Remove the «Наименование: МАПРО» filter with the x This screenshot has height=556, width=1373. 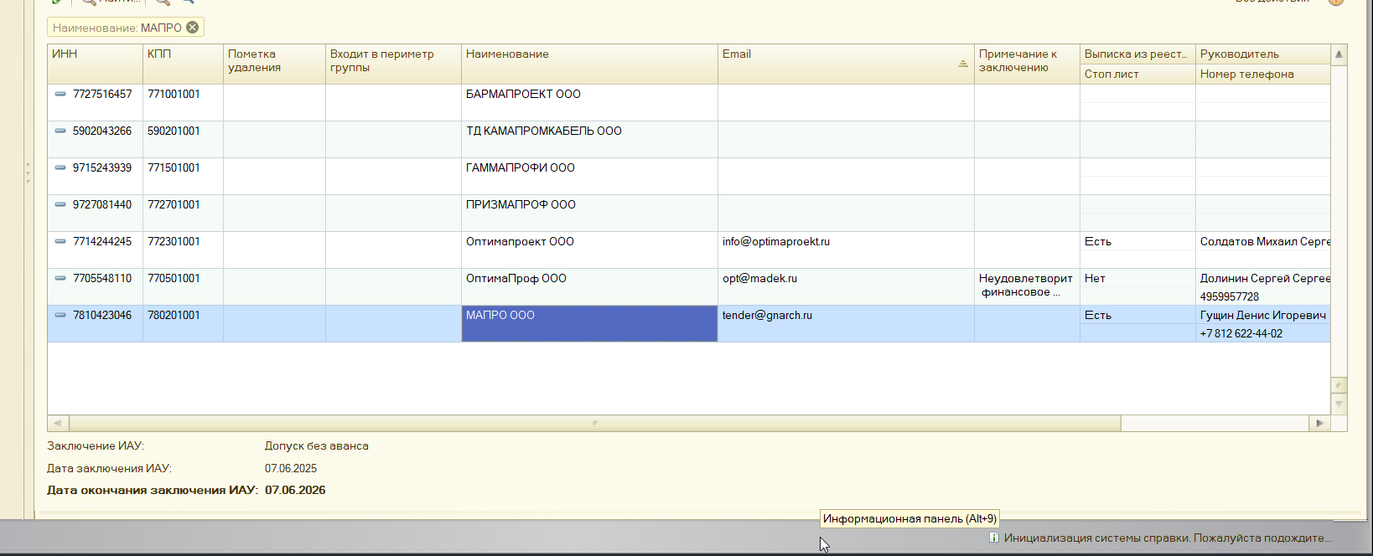click(193, 28)
